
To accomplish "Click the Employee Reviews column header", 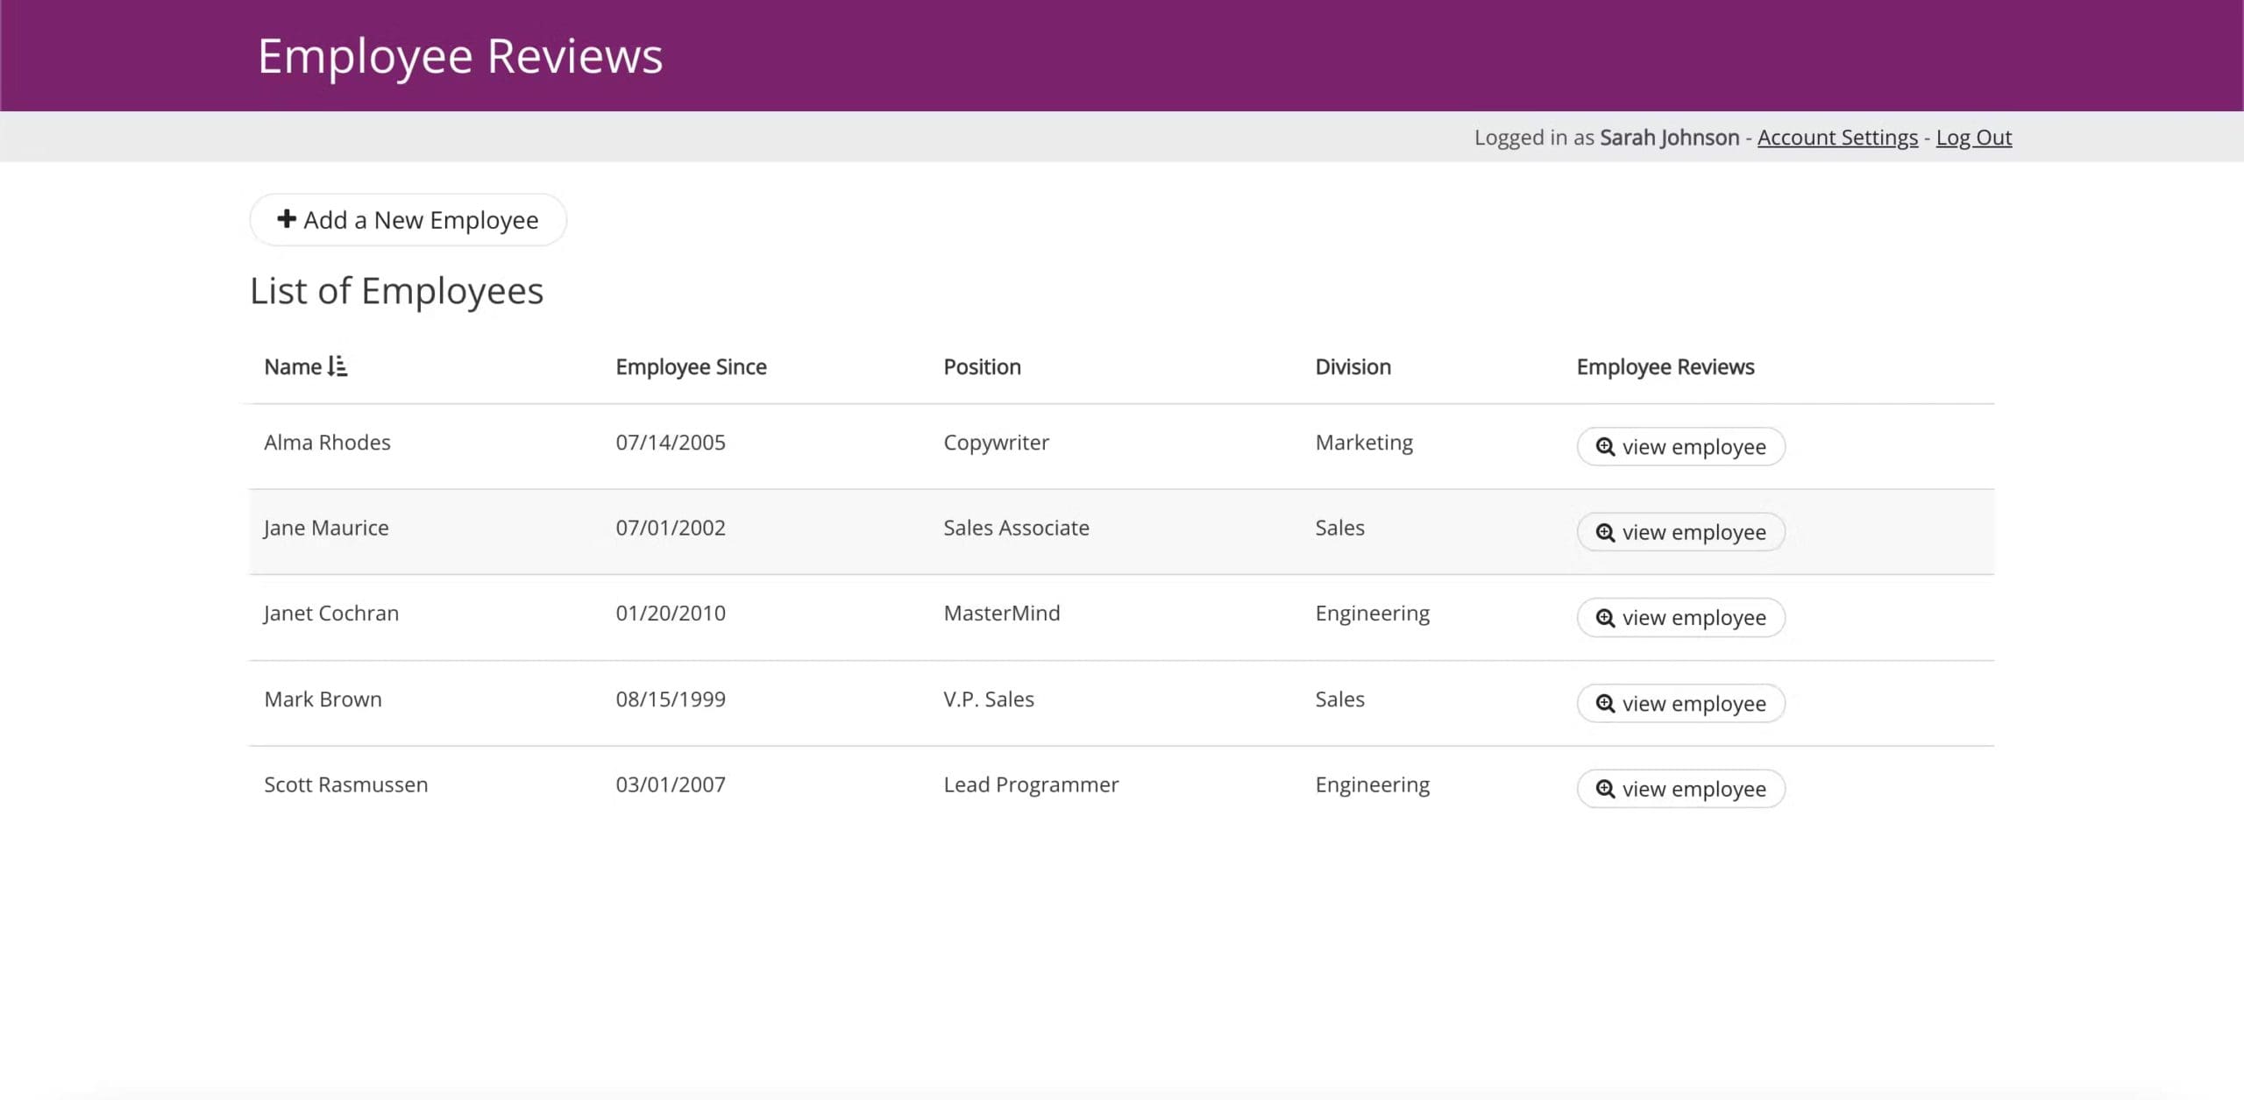I will pos(1665,367).
